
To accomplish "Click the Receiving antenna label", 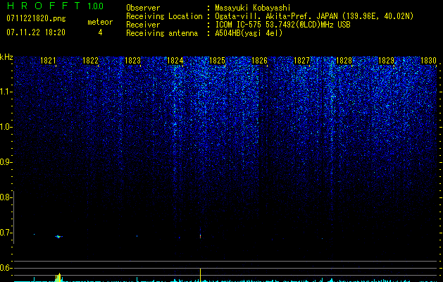I will [x=162, y=33].
